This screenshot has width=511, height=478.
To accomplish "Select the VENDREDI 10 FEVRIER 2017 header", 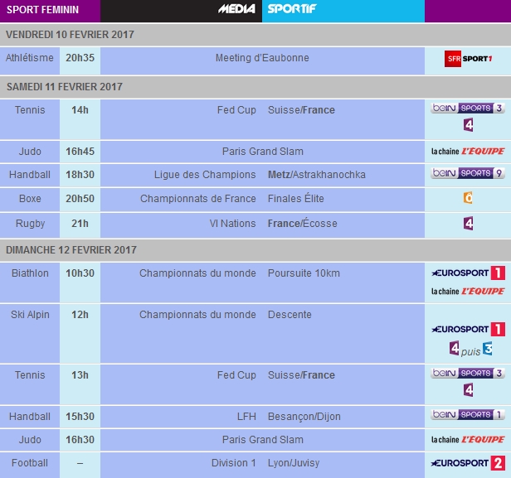I will pos(255,35).
